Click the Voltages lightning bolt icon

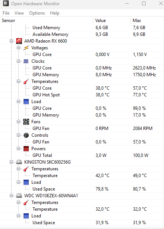click(26, 48)
